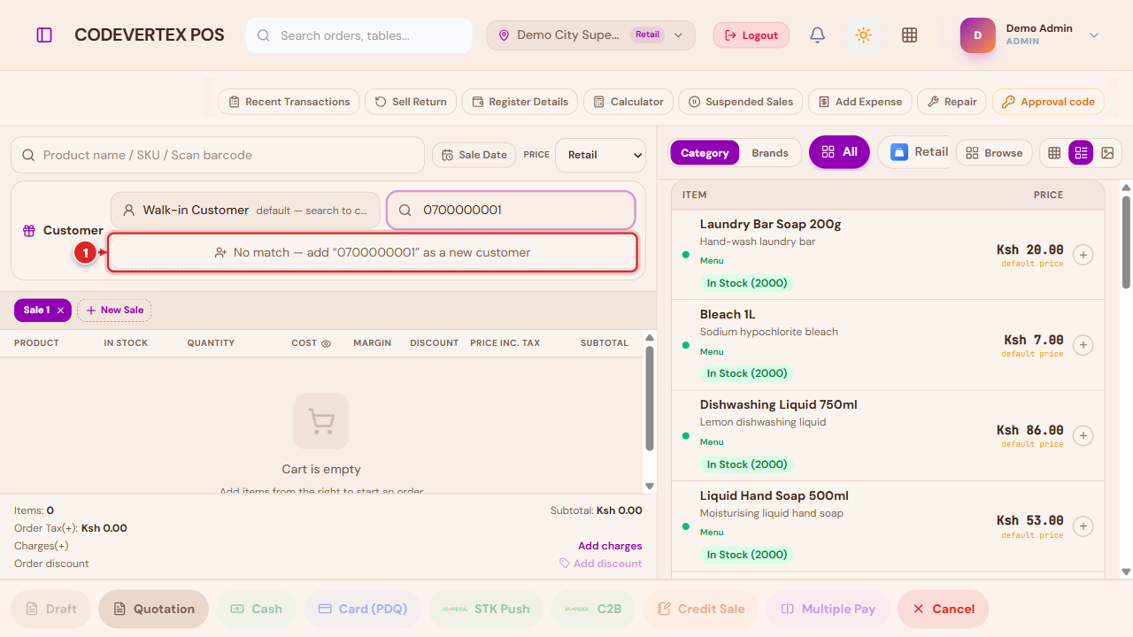Viewport: 1133px width, 637px height.
Task: Toggle the Cost column eye icon
Action: [326, 343]
